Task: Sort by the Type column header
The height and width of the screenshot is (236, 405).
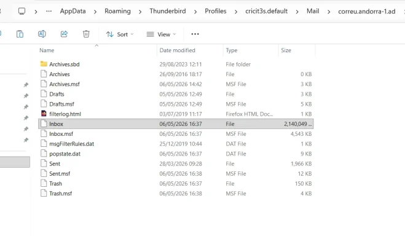Action: click(x=232, y=50)
